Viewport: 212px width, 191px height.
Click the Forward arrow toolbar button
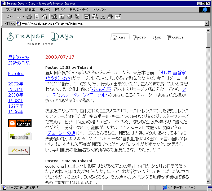(x=19, y=17)
